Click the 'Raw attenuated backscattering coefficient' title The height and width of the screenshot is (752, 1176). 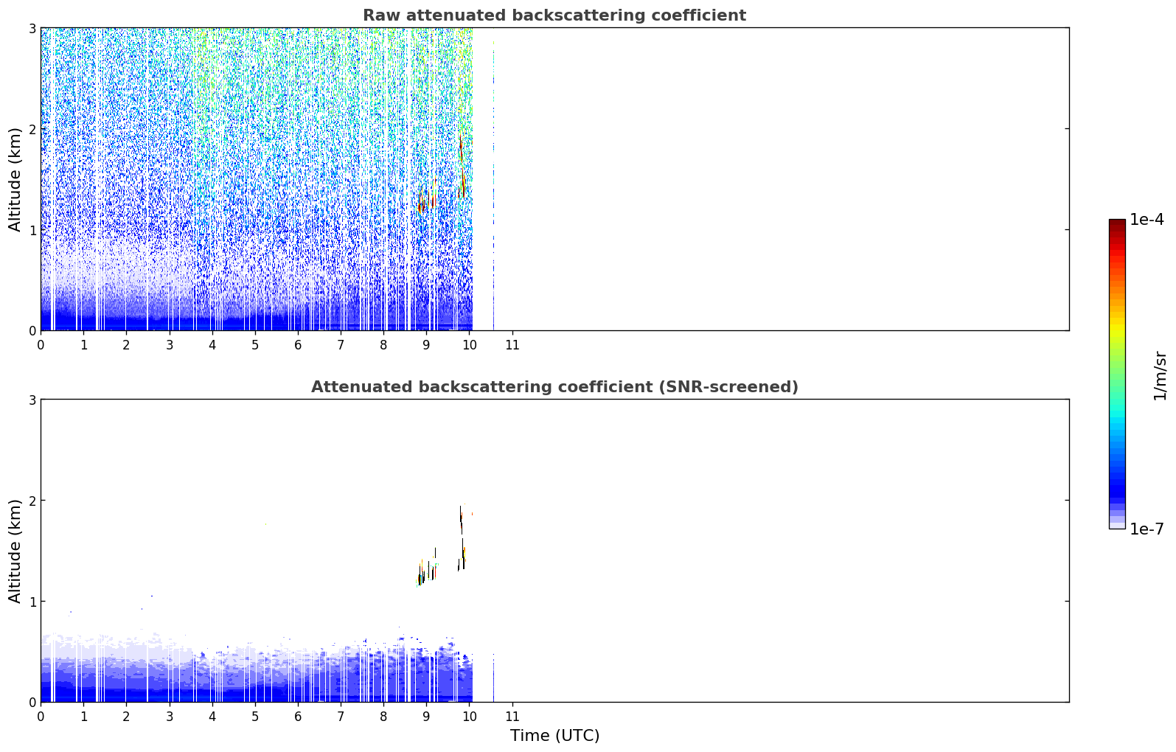(554, 15)
